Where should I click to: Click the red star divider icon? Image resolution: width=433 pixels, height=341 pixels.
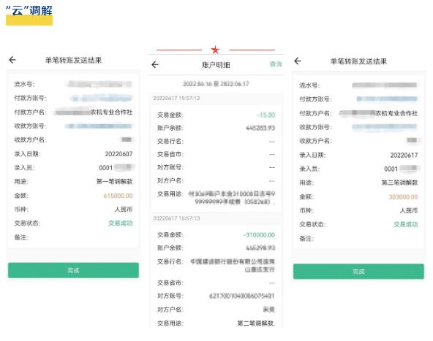coord(215,50)
